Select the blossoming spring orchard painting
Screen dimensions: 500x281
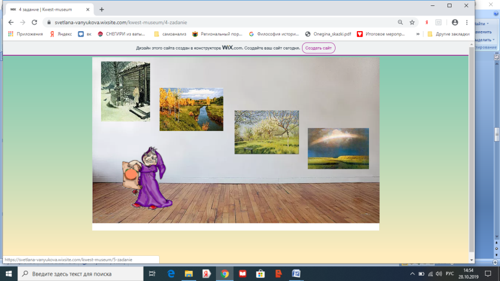pyautogui.click(x=267, y=132)
